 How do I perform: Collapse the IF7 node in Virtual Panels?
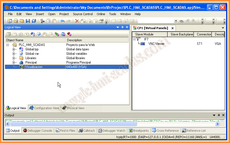(x=134, y=39)
